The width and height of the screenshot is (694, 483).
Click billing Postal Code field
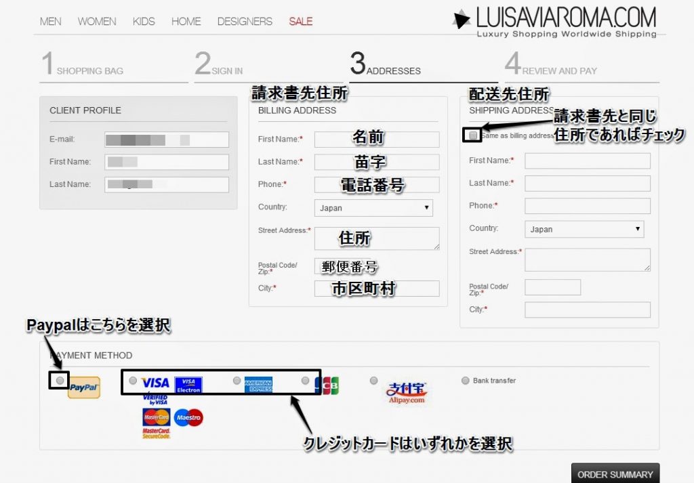point(342,266)
